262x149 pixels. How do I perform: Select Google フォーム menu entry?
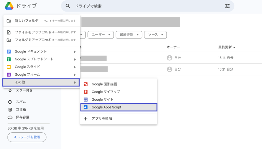pyautogui.click(x=42, y=75)
